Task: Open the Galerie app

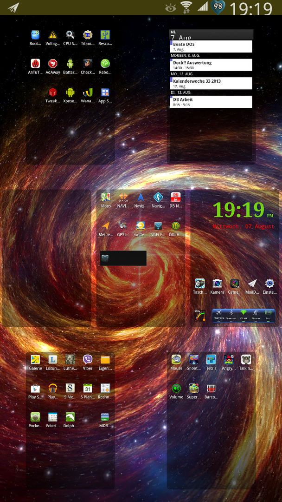Action: click(x=35, y=359)
